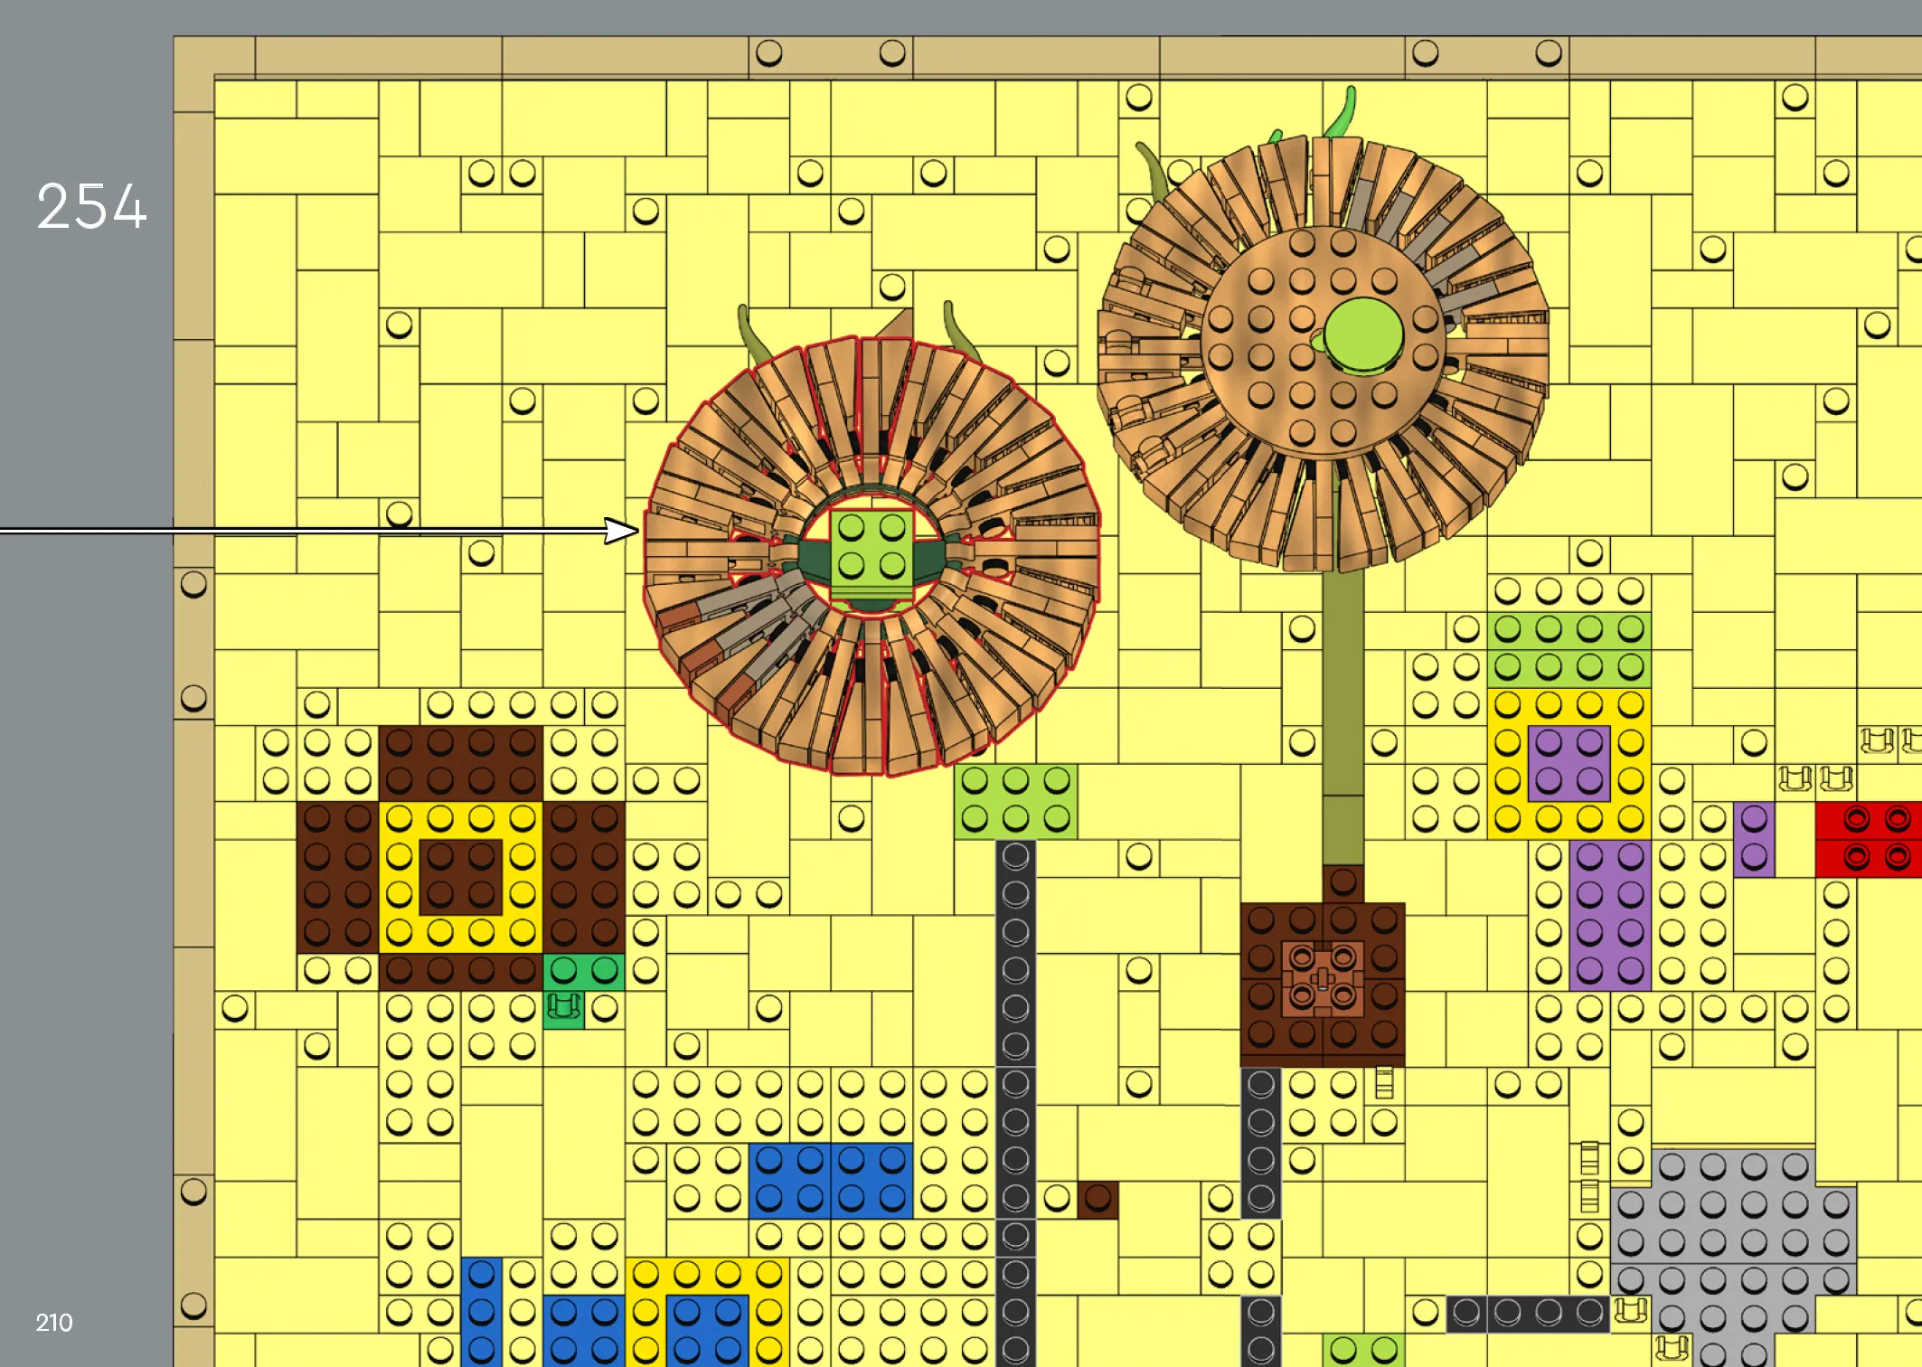
Task: Click the page number 210
Action: [x=53, y=1323]
